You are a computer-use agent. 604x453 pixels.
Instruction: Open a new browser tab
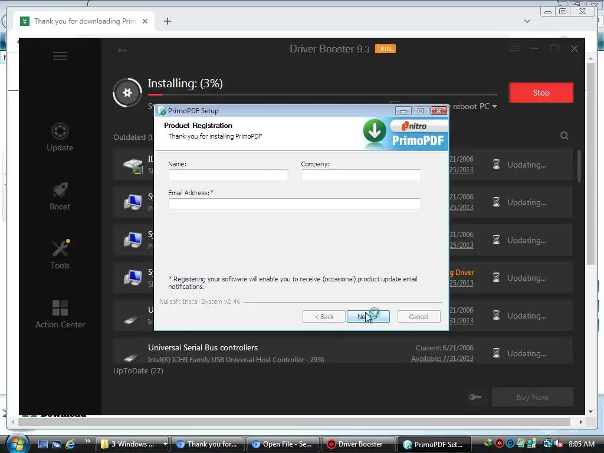click(167, 21)
